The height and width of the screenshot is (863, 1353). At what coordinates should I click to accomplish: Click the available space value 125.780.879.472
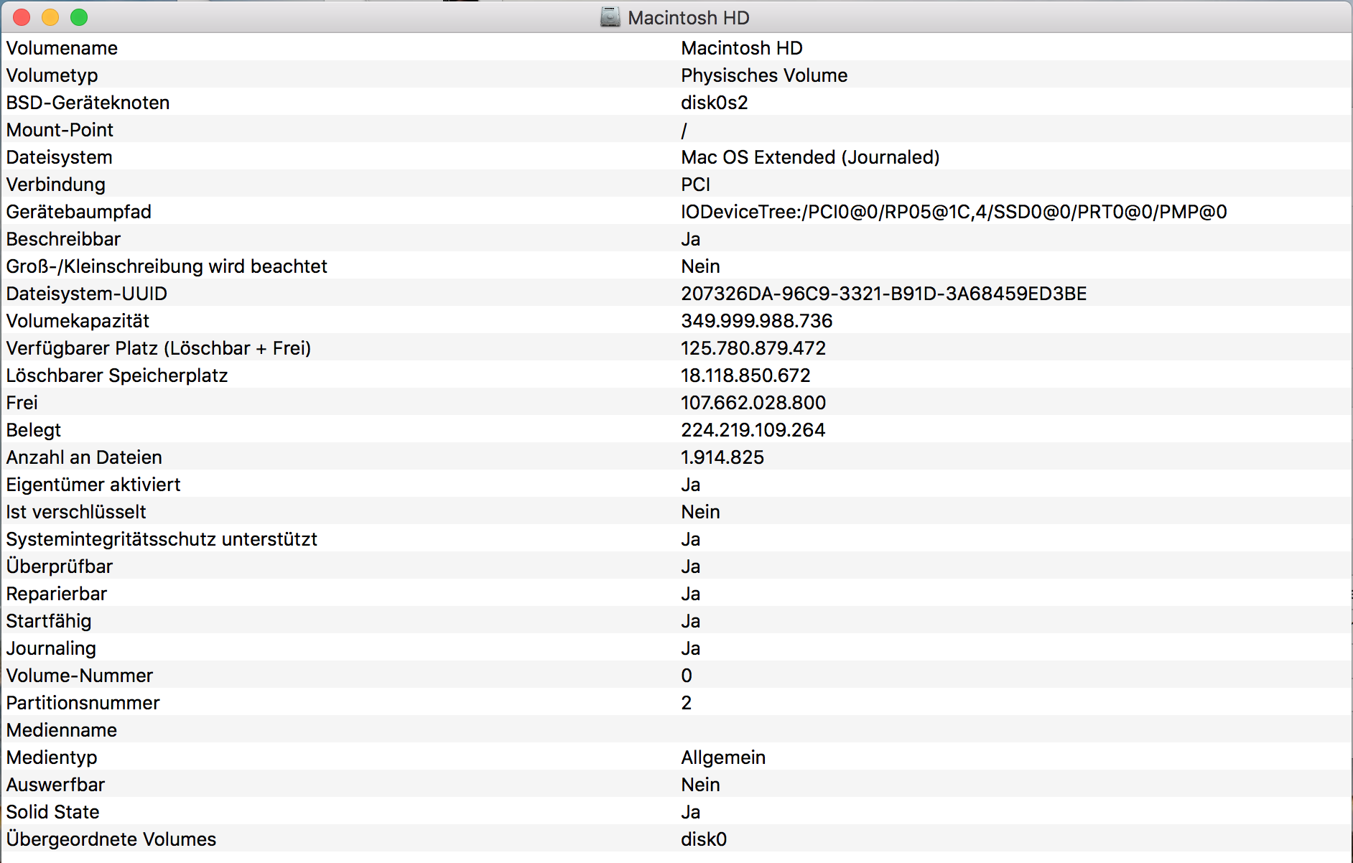click(753, 348)
